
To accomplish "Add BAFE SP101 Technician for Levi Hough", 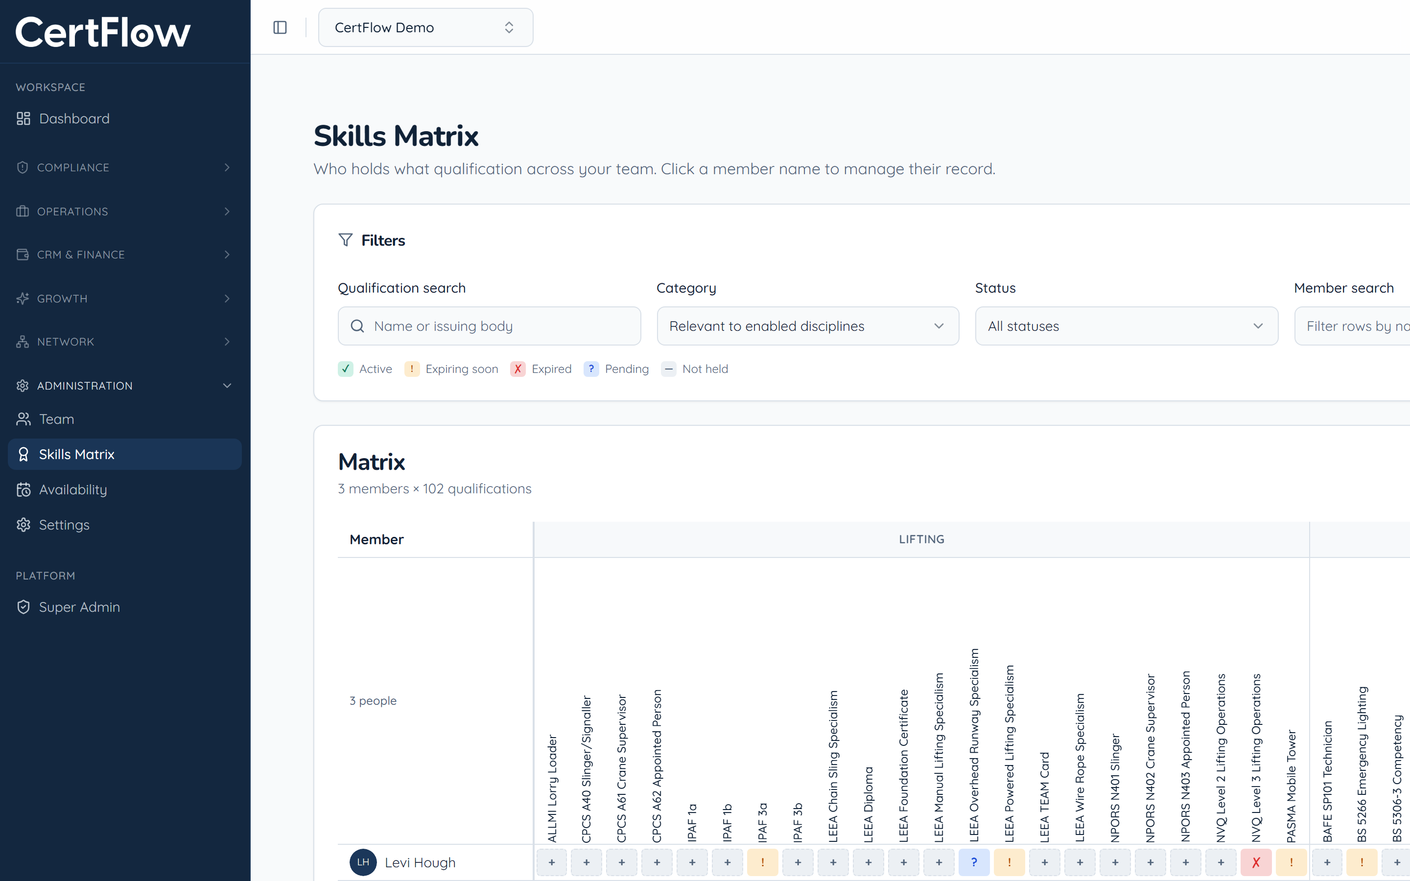I will [x=1327, y=862].
